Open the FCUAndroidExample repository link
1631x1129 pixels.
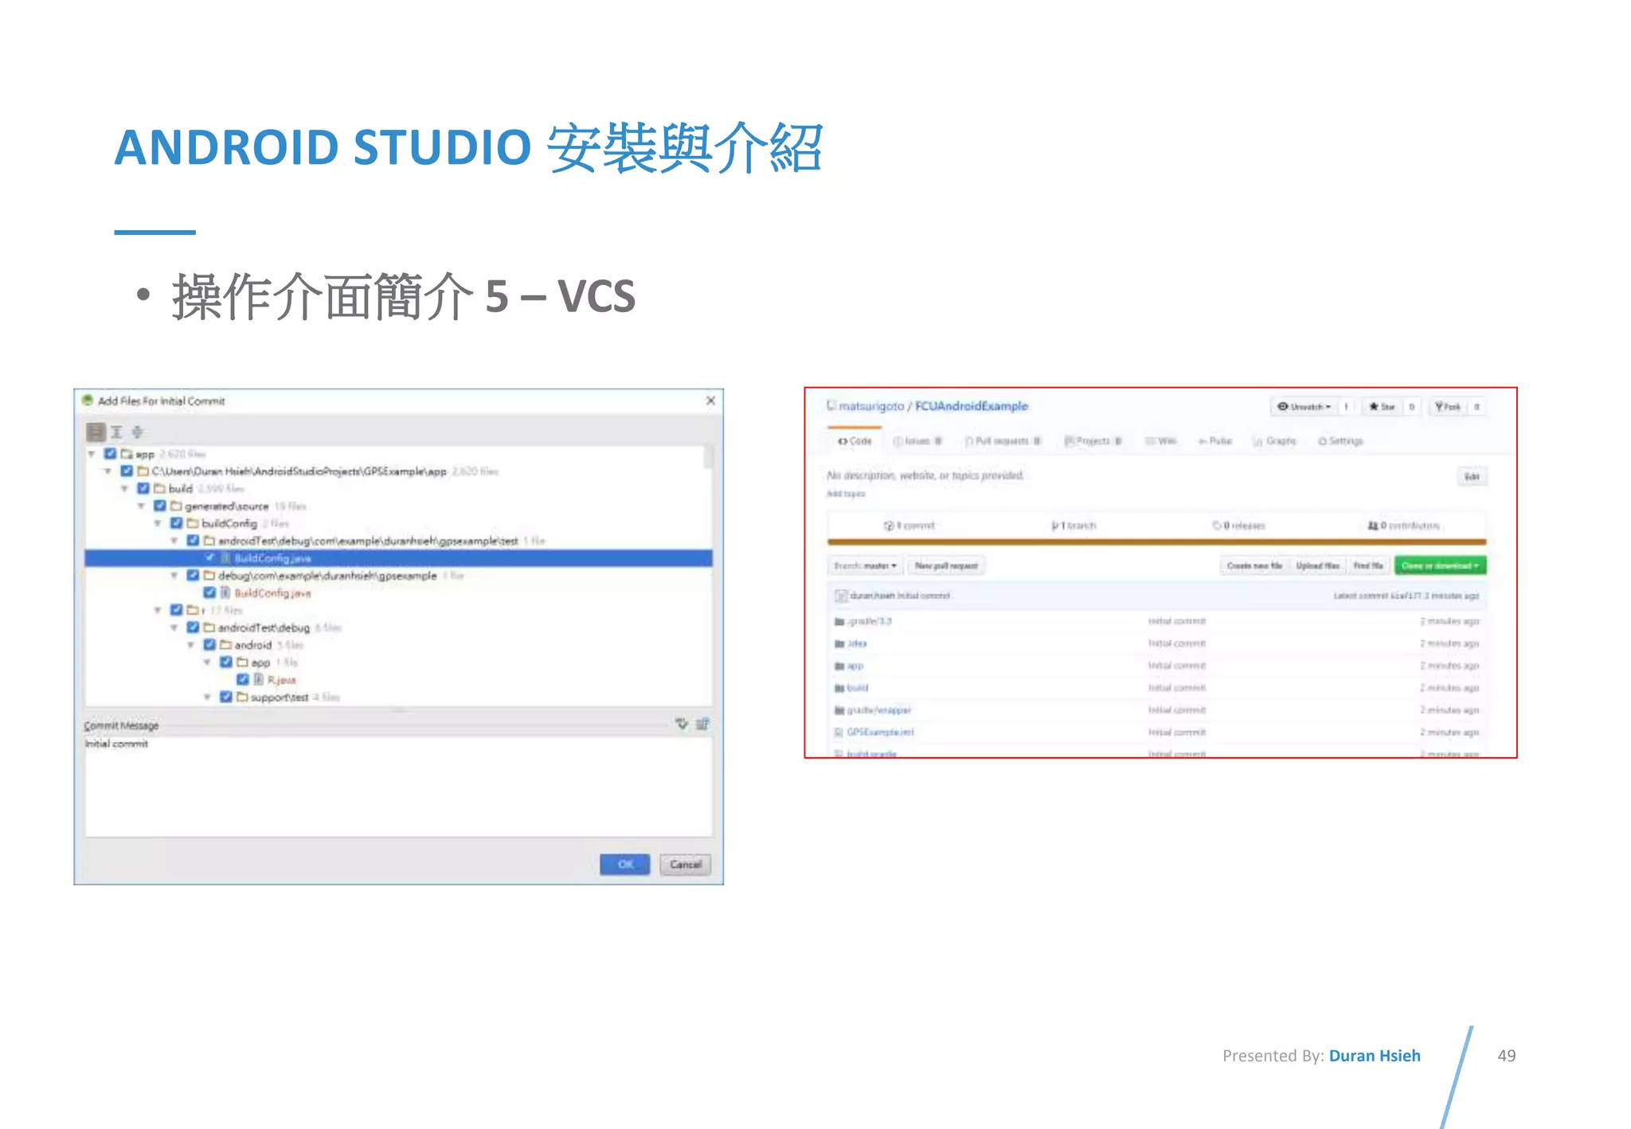(x=972, y=406)
